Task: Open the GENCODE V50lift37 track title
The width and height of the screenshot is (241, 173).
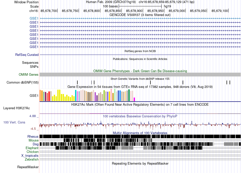Action: (x=140, y=15)
